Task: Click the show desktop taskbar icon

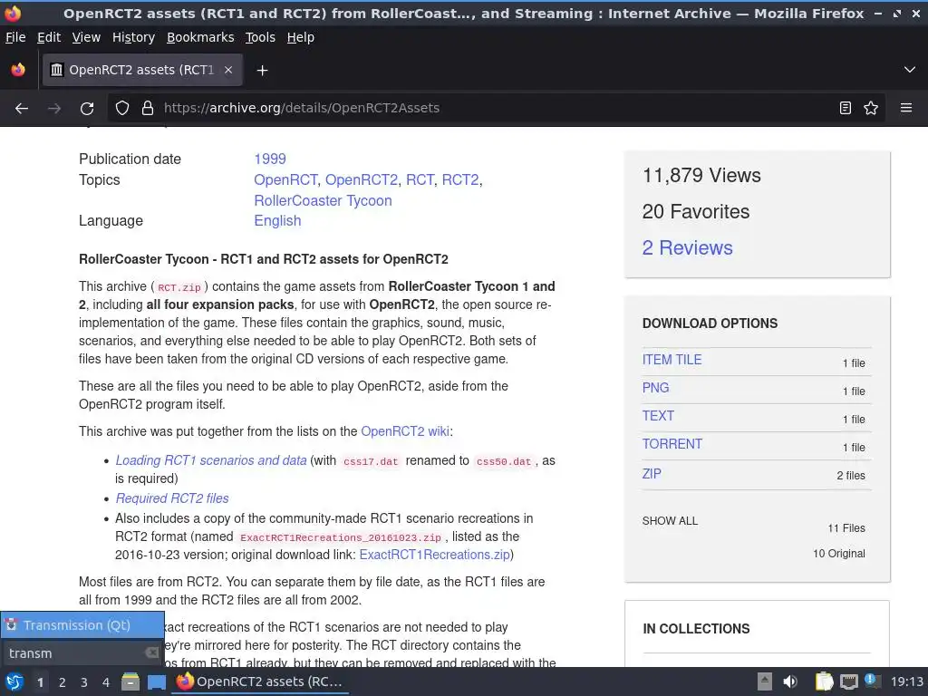Action: click(156, 682)
